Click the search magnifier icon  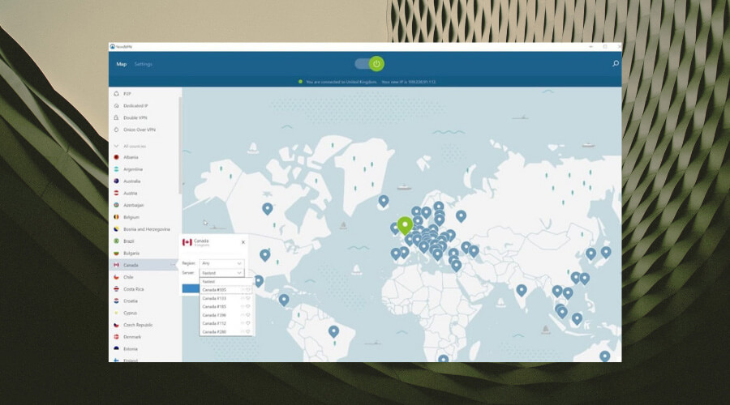coord(616,63)
